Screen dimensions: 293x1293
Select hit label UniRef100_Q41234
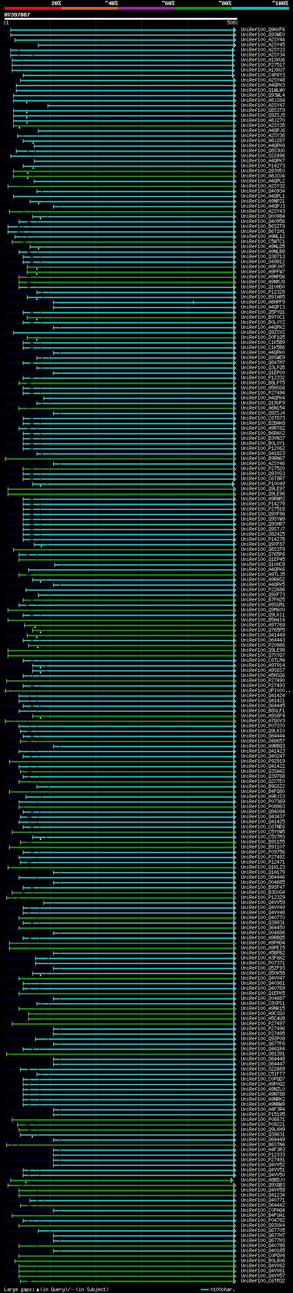263,1195
